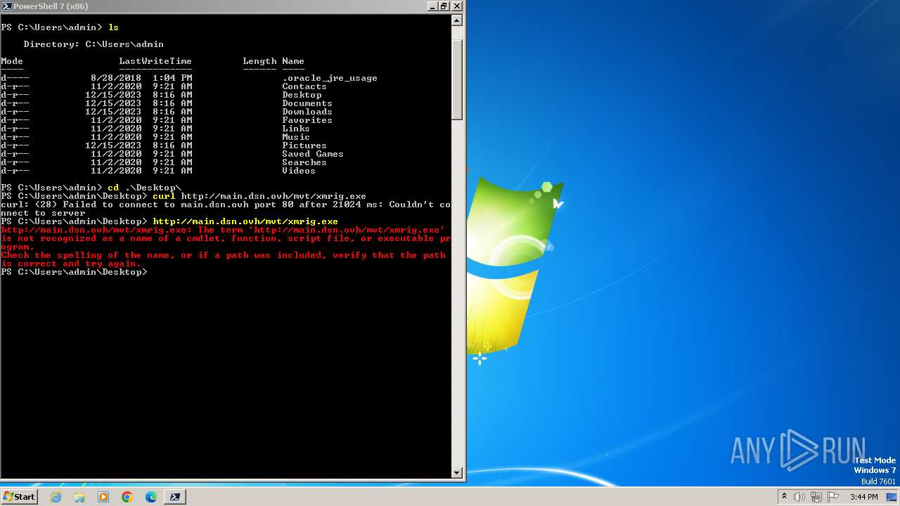Click the console scrollbar up arrow
This screenshot has height=506, width=900.
click(457, 20)
